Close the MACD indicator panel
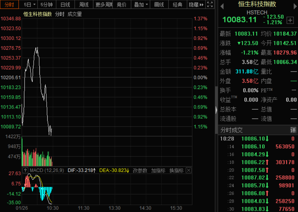The width and height of the screenshot is (298, 212). point(189,170)
